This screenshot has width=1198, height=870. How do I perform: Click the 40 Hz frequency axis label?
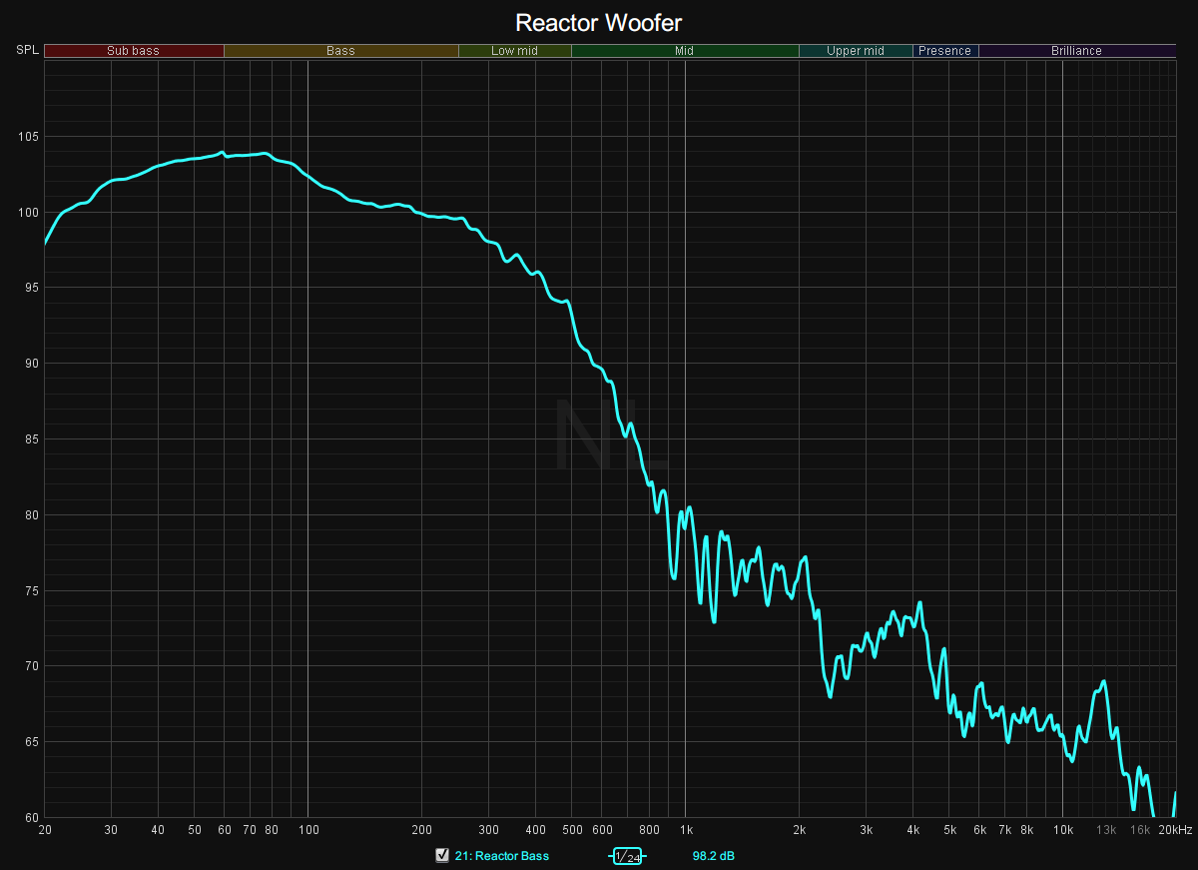coord(158,830)
